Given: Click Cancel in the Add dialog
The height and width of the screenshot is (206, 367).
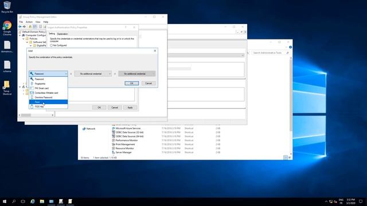Looking at the screenshot, I should tap(149, 83).
